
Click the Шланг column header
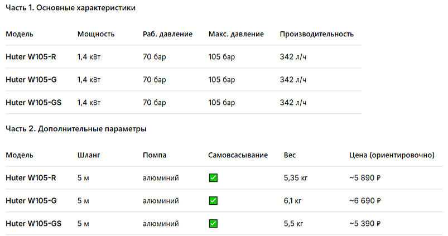click(x=89, y=155)
